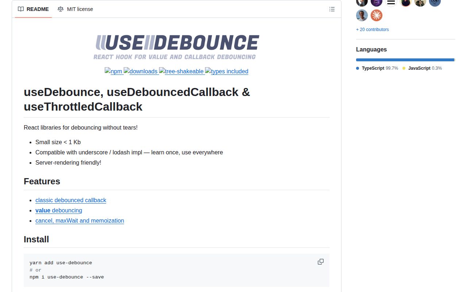Open 'cancel, maxWait and memoization' link
The width and height of the screenshot is (467, 292).
tap(80, 220)
